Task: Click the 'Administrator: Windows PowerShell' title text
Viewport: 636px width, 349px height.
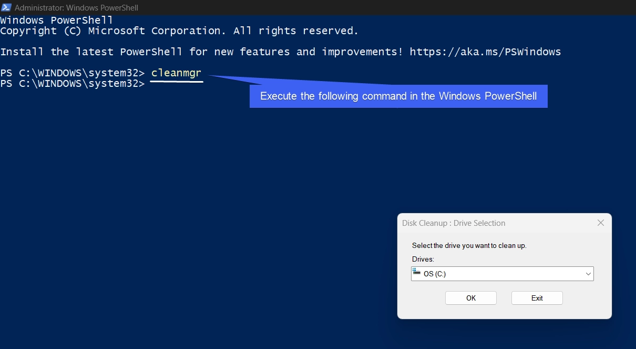Action: tap(77, 8)
